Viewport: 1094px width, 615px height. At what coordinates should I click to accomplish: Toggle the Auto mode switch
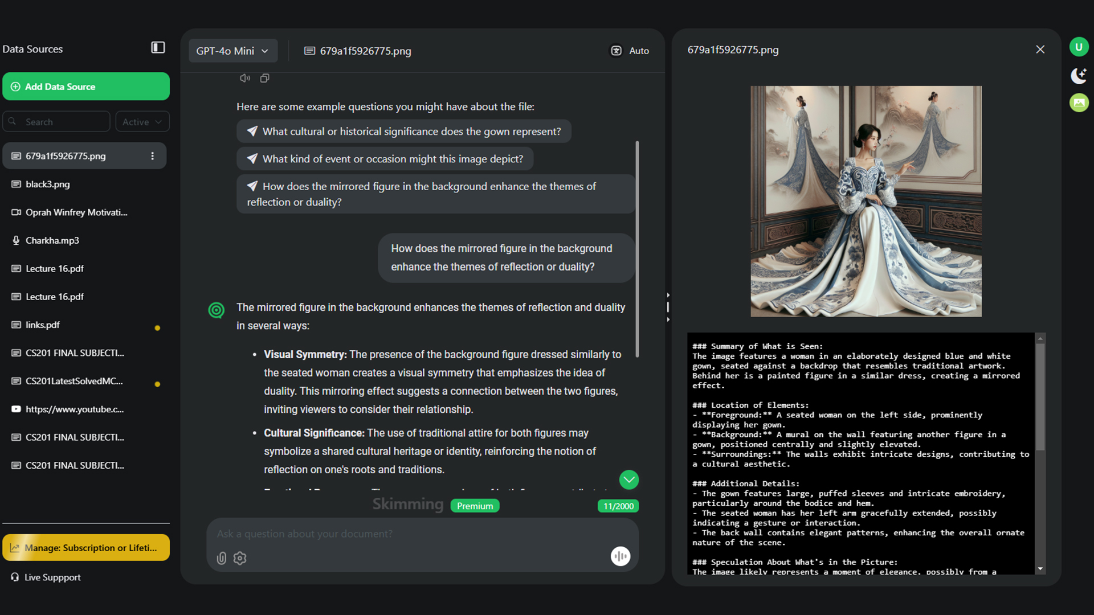point(617,51)
